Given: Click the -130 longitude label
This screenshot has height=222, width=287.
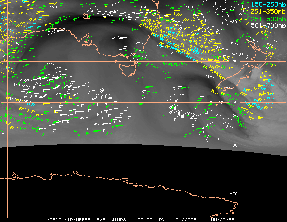Looking at the screenshot, I should click(x=52, y=7).
